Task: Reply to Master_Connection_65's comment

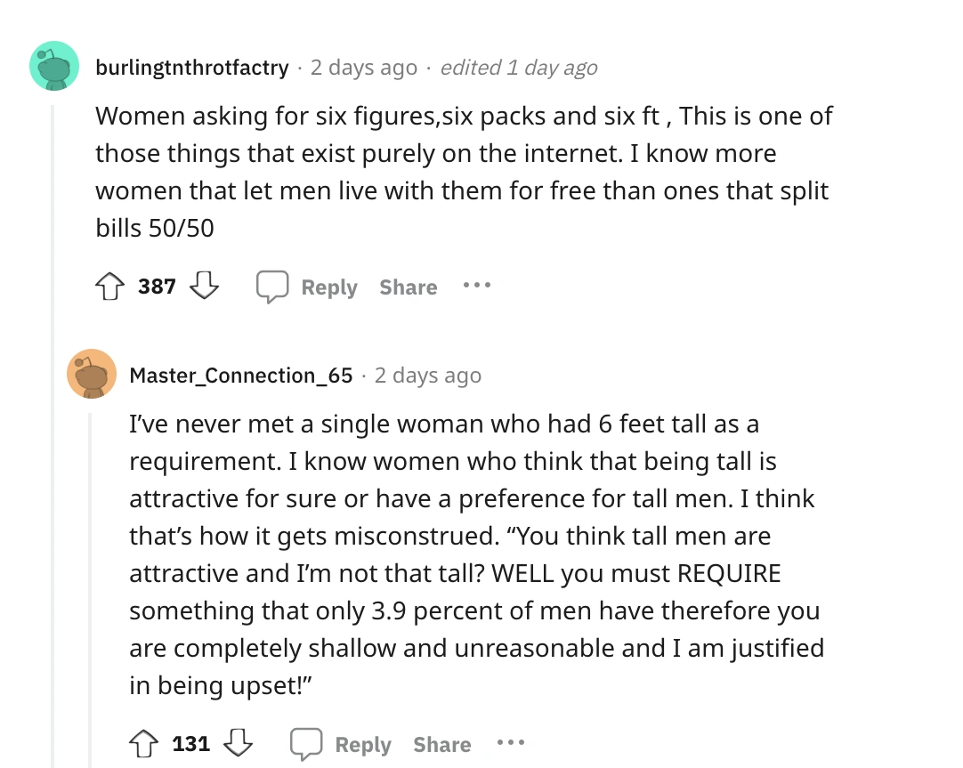Action: (342, 744)
